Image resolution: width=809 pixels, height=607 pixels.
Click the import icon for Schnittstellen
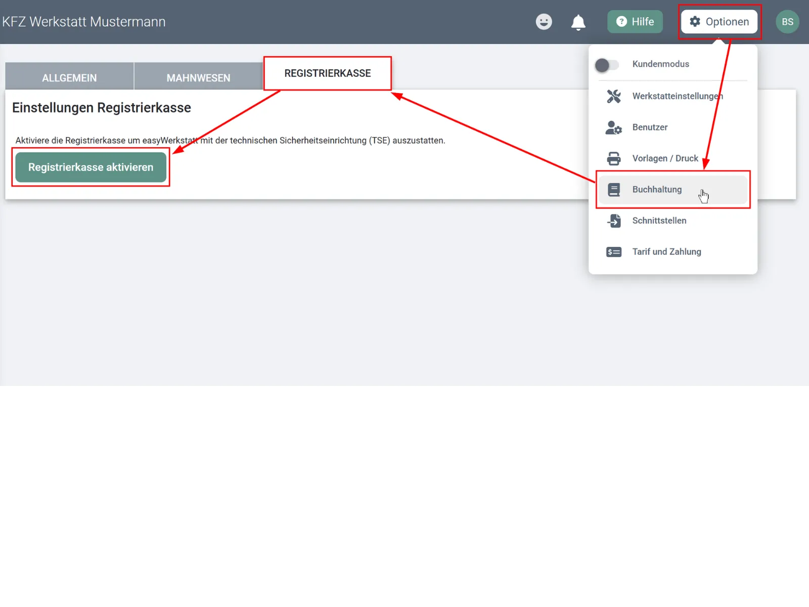[x=613, y=221]
